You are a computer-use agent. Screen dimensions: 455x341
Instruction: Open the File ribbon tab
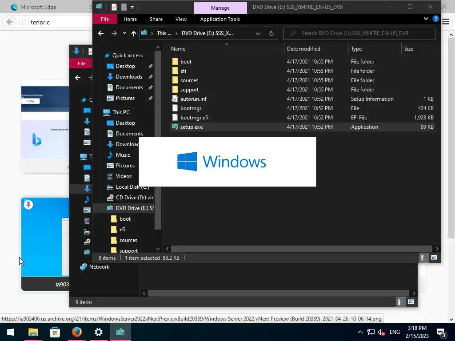(105, 19)
